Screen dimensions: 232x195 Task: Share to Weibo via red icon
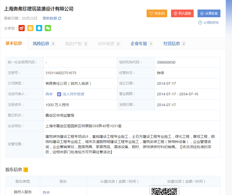coord(22,28)
